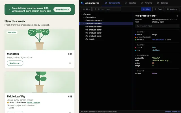This screenshot has height=113, width=181.
Task: Focus the Filter tags input
Action: tap(107, 9)
